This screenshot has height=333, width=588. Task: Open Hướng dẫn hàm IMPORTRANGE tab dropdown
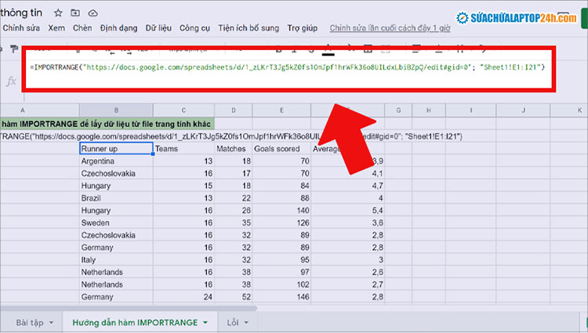205,323
